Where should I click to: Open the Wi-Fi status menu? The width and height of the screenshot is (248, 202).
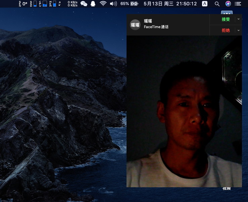(x=103, y=4)
